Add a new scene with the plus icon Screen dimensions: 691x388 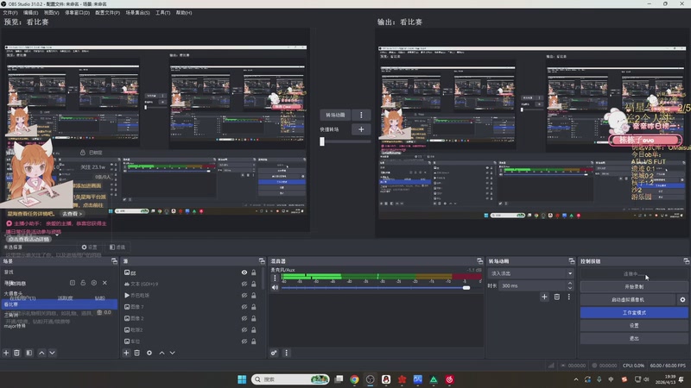point(6,353)
